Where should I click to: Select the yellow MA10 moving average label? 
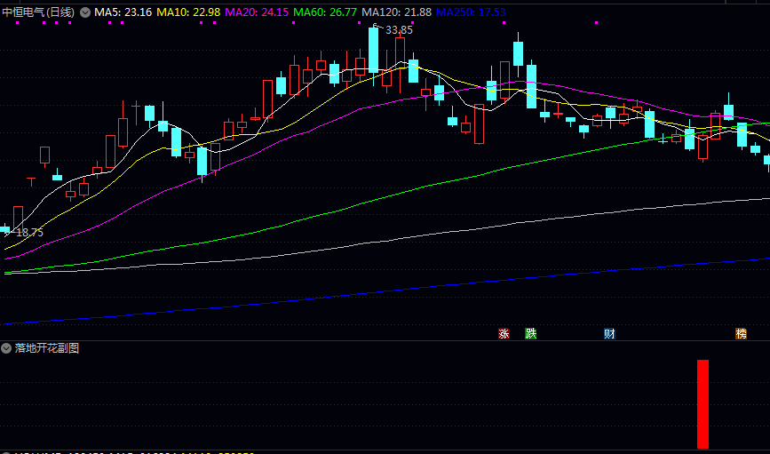(x=188, y=12)
